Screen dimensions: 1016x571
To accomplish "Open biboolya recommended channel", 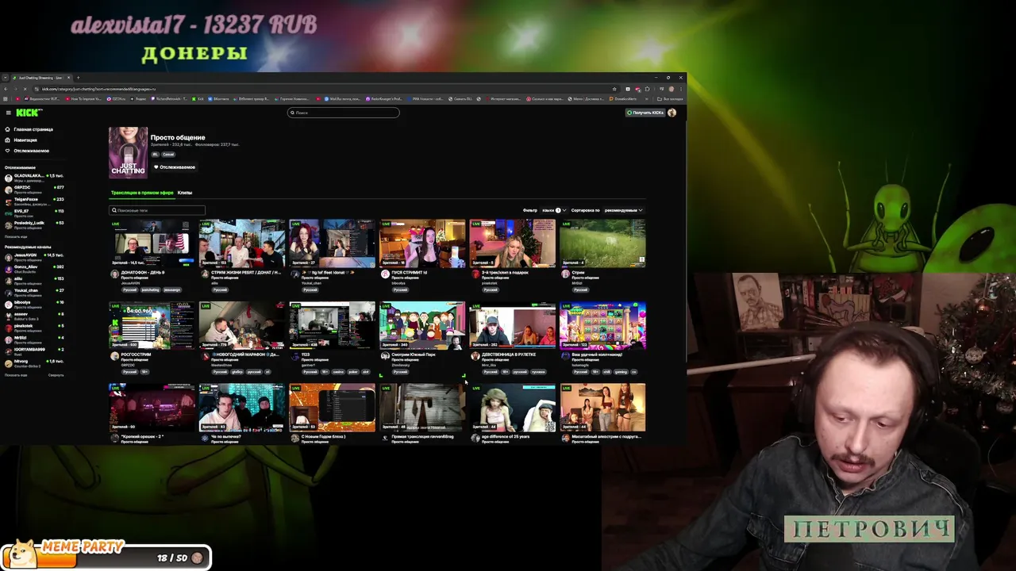I will point(34,305).
